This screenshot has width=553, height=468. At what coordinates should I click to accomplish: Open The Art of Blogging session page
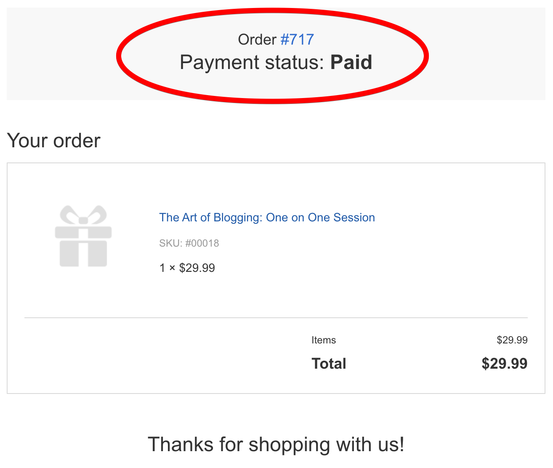(x=267, y=217)
